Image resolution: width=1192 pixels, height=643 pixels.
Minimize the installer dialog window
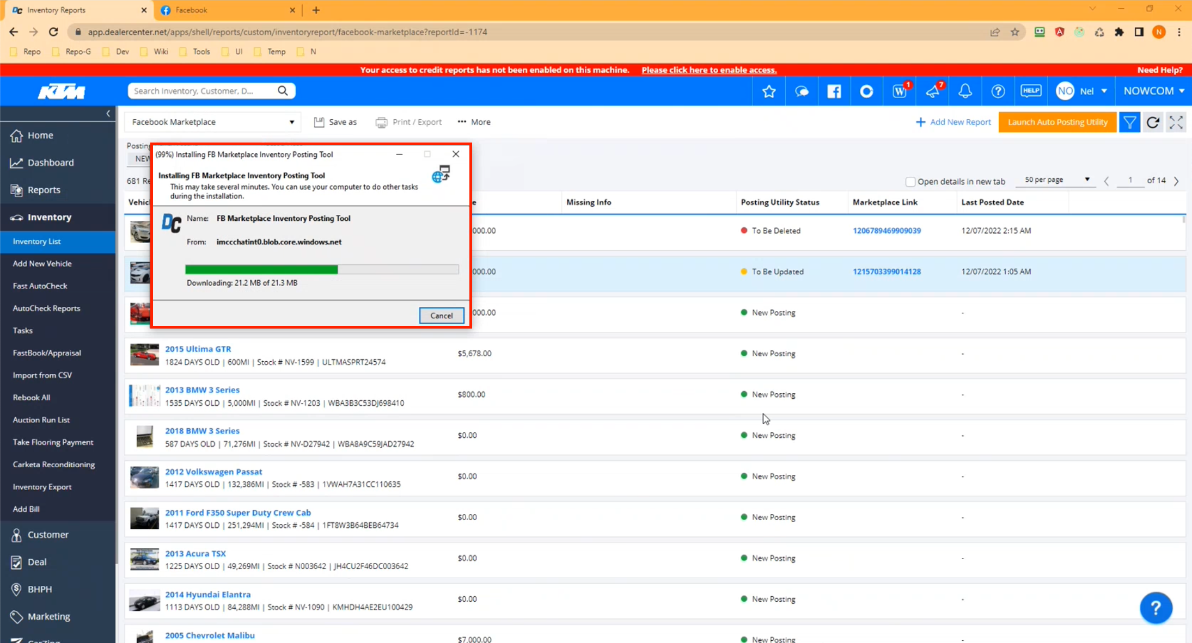tap(399, 154)
